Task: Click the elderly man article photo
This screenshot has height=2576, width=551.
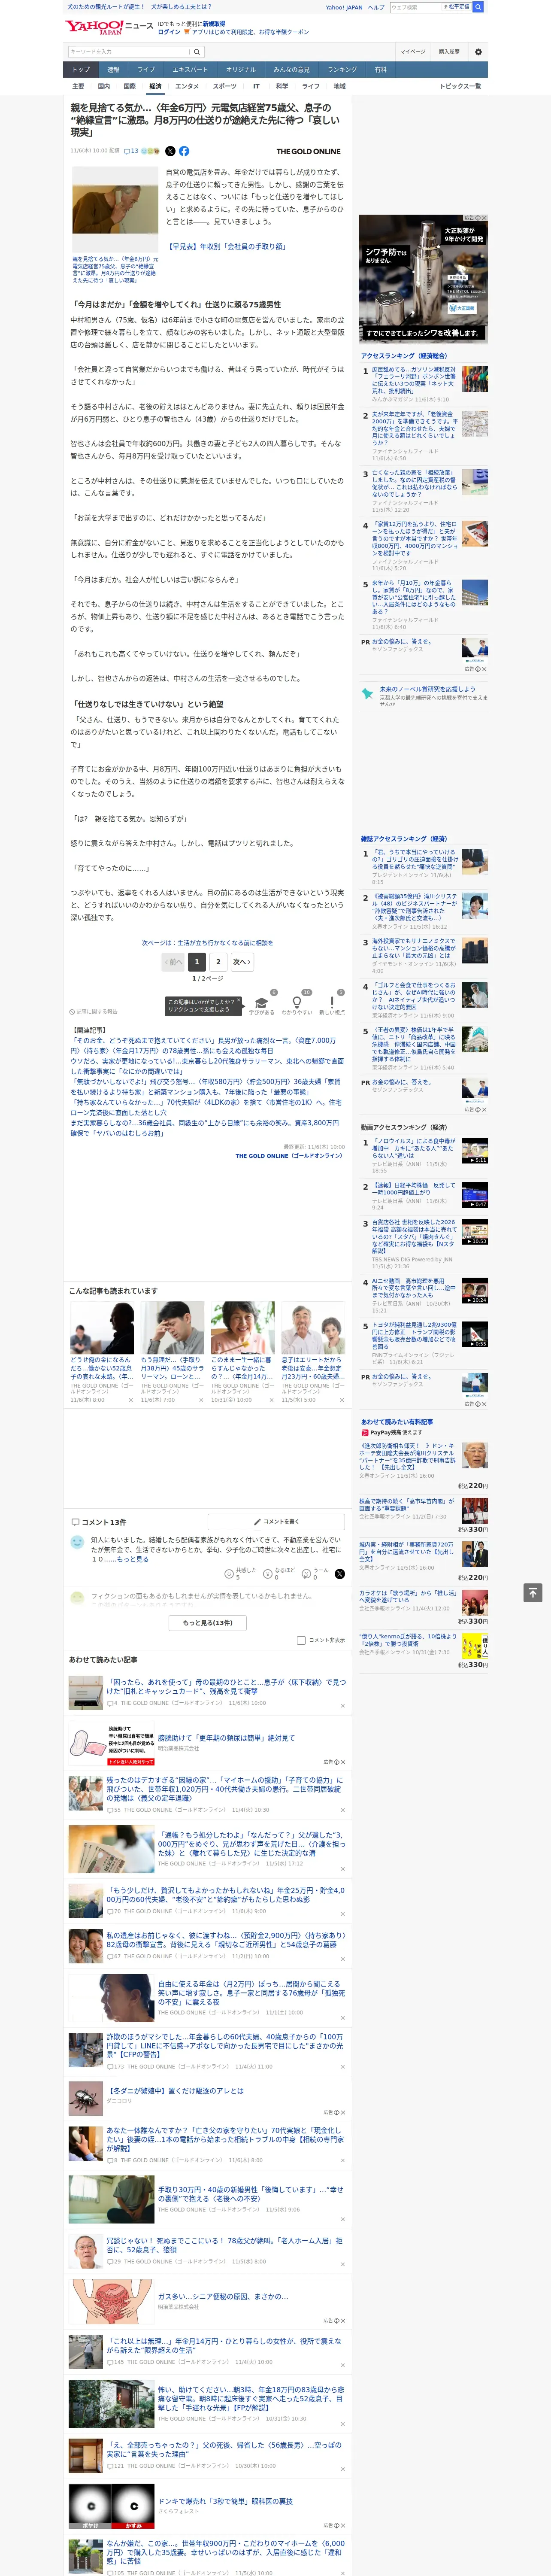Action: pos(115,209)
